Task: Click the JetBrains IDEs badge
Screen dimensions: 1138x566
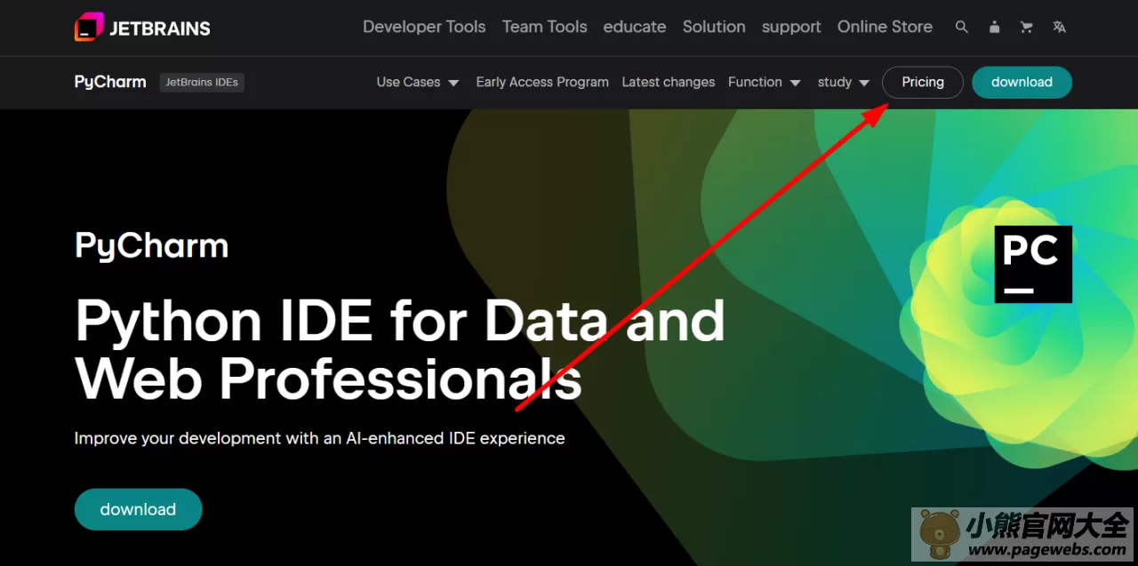Action: coord(202,82)
